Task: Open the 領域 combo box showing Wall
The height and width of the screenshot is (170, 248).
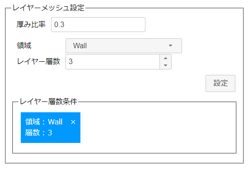Action: 124,46
